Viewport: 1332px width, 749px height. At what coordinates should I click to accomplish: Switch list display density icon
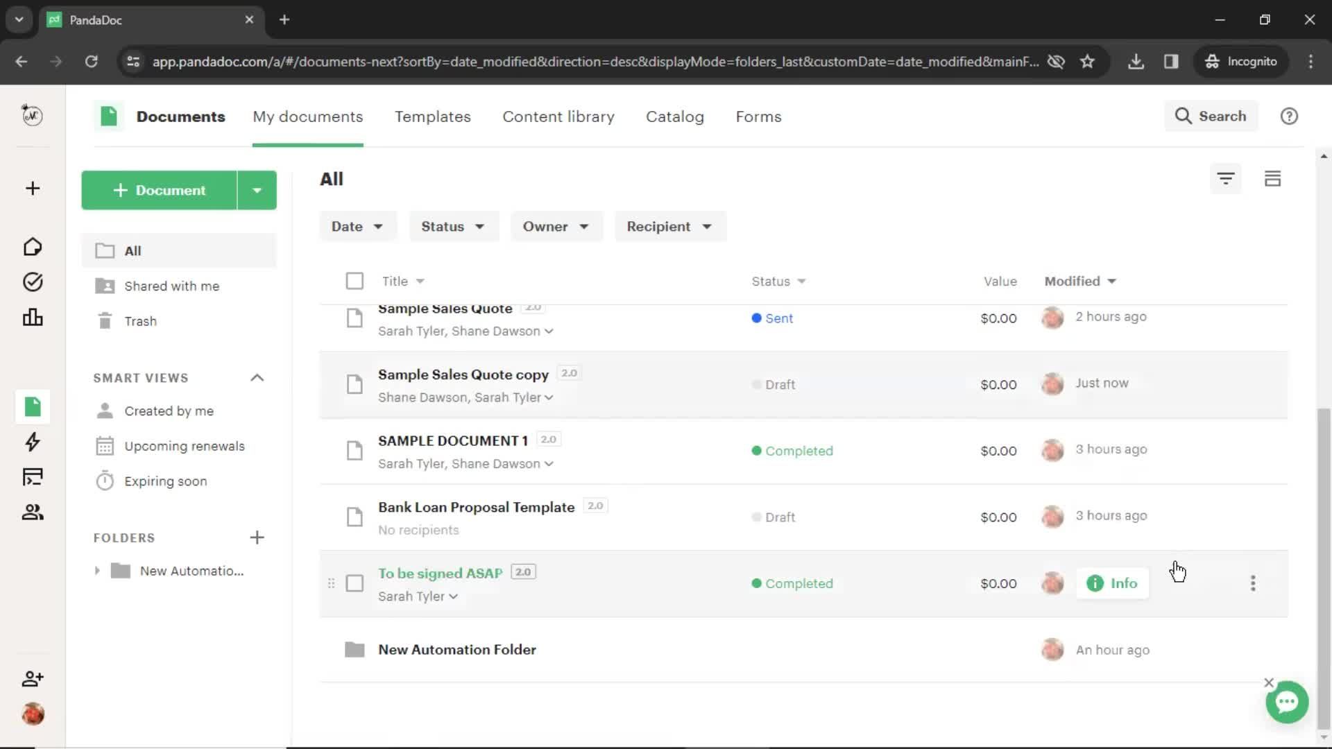(x=1272, y=179)
